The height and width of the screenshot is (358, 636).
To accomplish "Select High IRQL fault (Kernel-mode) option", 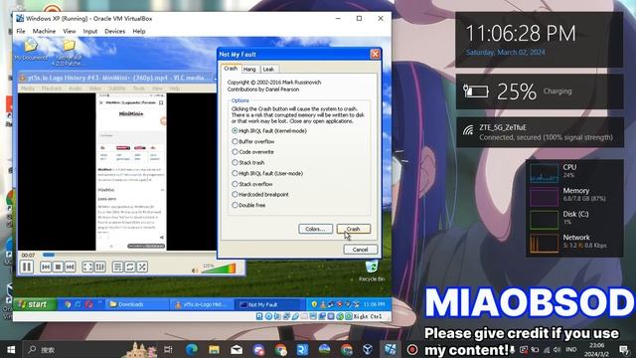I will 269,130.
